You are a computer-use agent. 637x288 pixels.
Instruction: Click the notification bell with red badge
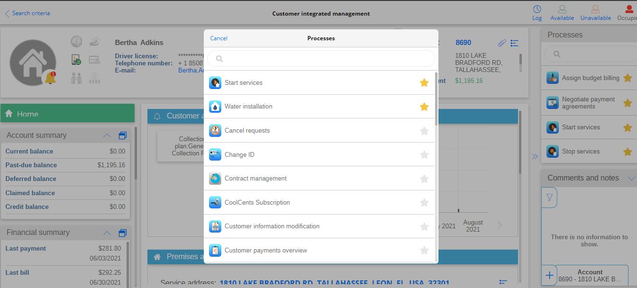(51, 78)
